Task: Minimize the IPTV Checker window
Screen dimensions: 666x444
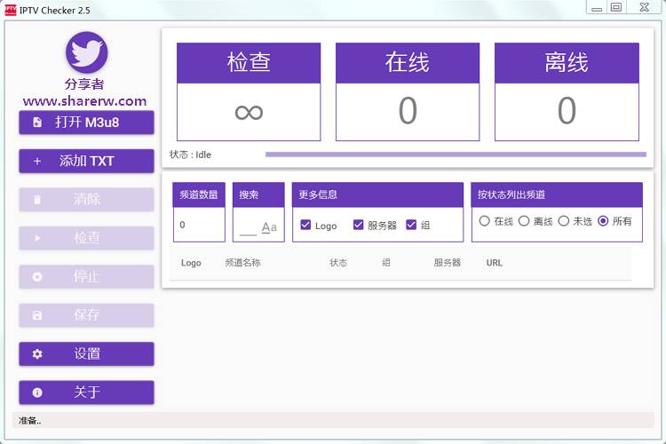Action: [597, 8]
